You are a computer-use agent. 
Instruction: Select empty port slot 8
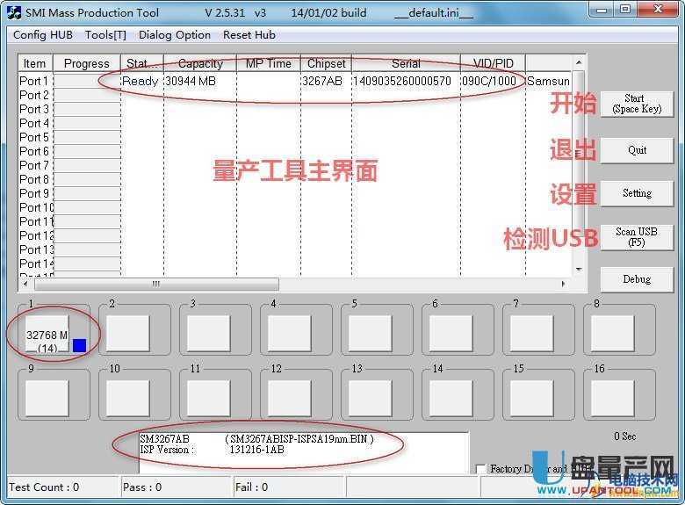(x=612, y=333)
